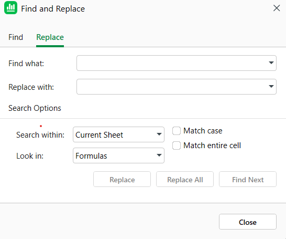Image resolution: width=286 pixels, height=239 pixels.
Task: Collapse the Search Options section
Action: click(35, 108)
